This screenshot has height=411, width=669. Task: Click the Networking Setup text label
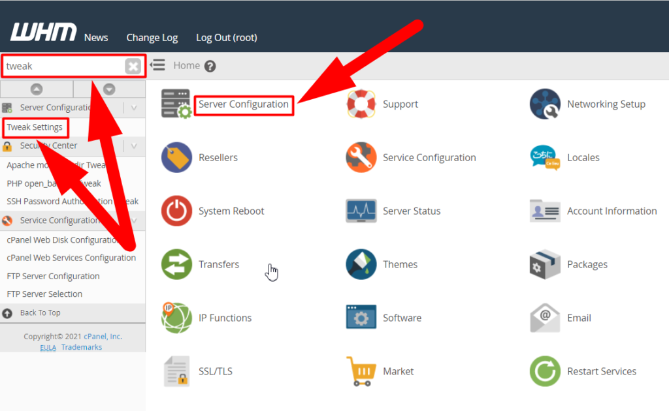click(x=606, y=104)
